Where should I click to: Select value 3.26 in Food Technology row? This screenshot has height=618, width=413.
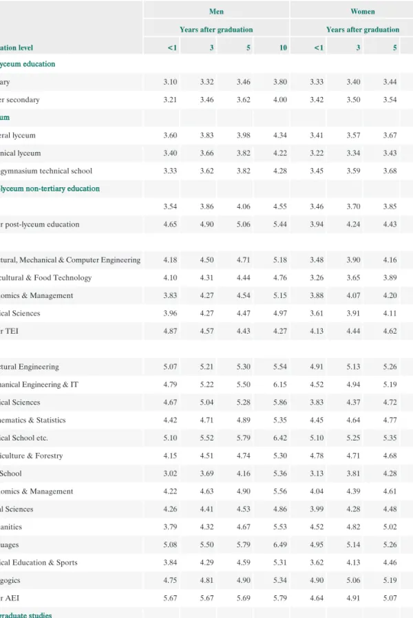317,277
